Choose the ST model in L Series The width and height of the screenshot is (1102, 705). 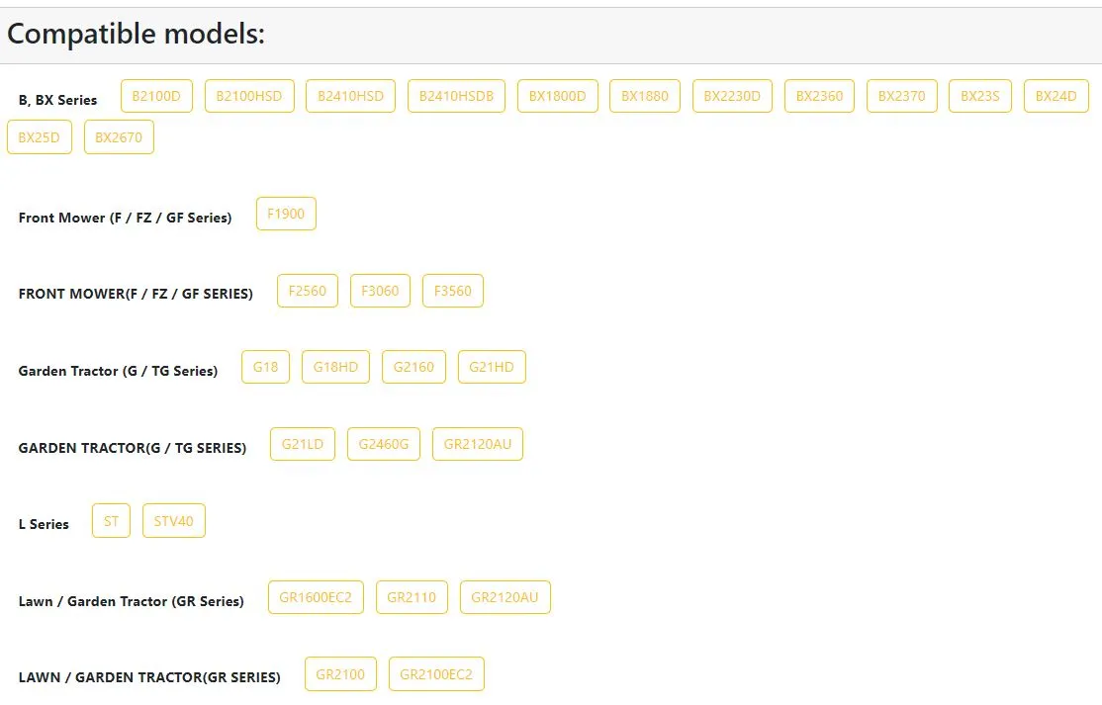click(x=111, y=521)
